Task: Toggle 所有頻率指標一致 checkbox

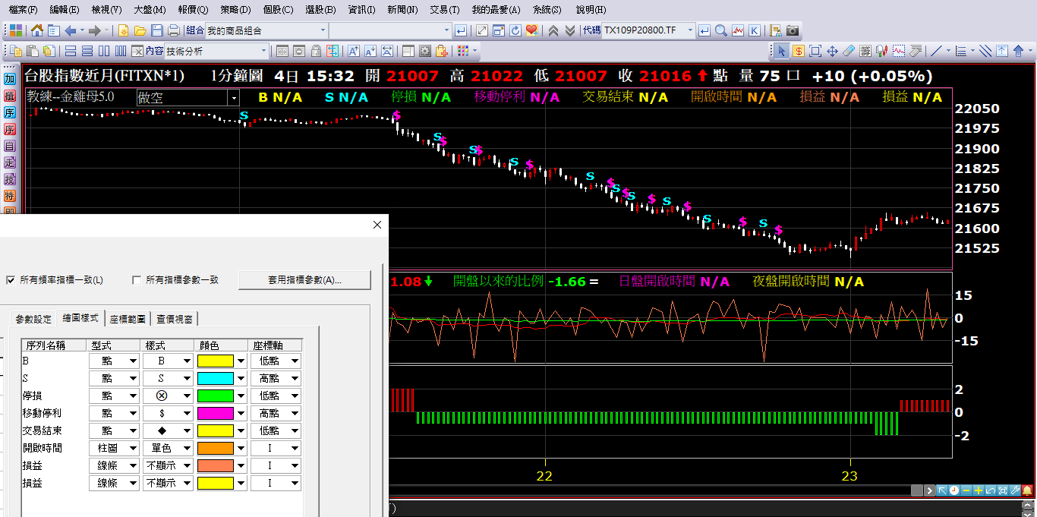Action: point(11,280)
